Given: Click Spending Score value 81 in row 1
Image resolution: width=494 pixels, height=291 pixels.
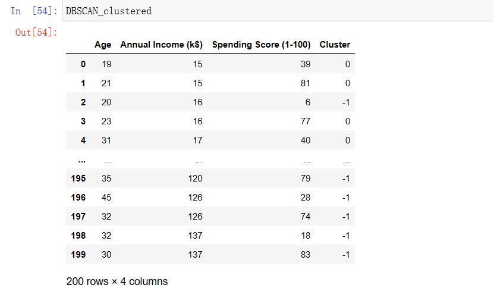Looking at the screenshot, I should [306, 83].
